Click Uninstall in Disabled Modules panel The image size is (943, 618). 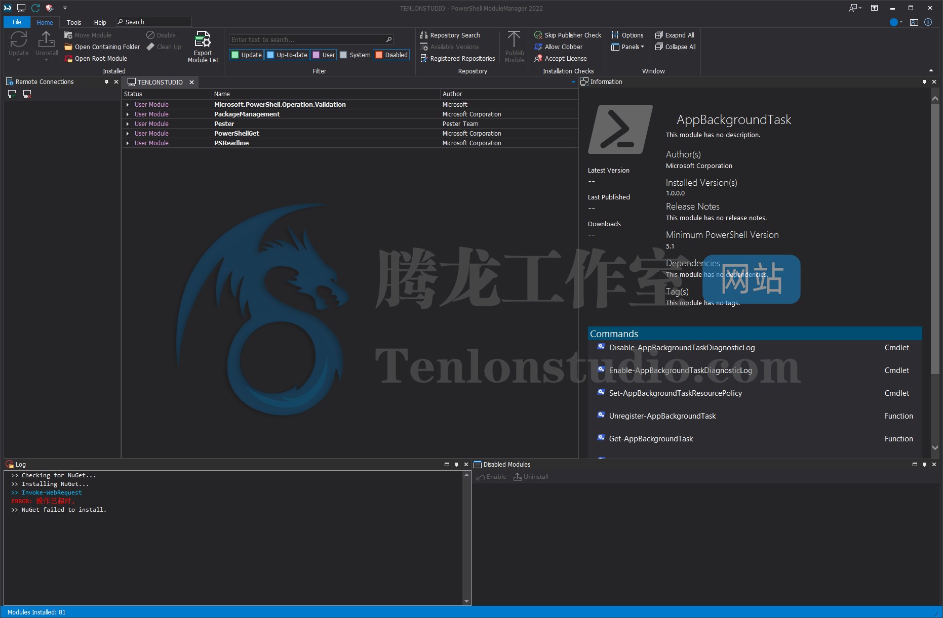pos(531,477)
